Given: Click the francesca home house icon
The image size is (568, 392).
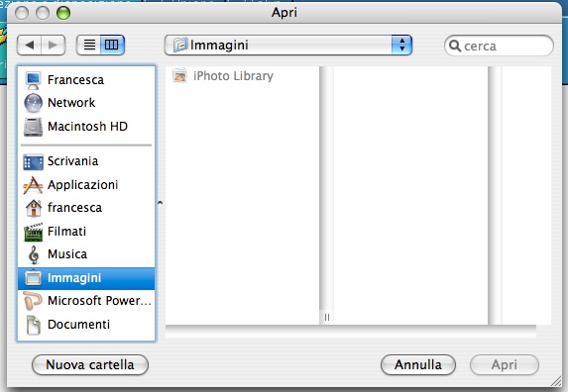Looking at the screenshot, I should [x=34, y=208].
